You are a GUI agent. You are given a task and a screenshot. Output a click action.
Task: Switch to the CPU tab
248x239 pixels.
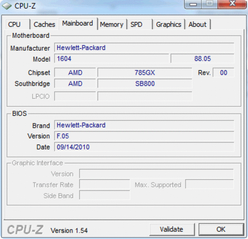18,24
